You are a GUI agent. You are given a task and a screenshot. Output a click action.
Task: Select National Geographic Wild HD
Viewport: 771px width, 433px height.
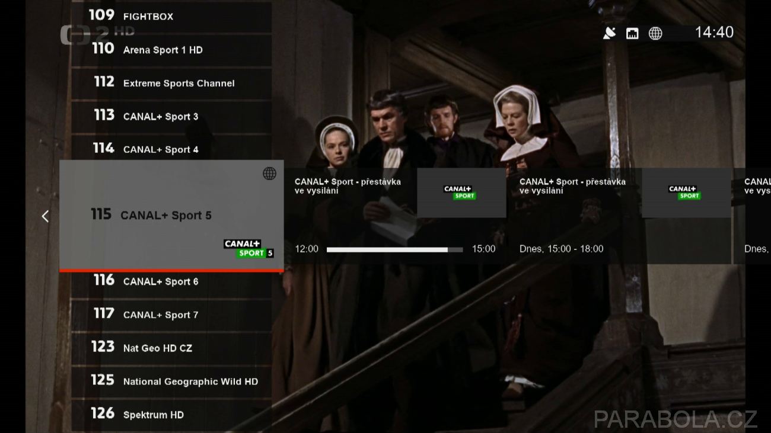(x=171, y=381)
